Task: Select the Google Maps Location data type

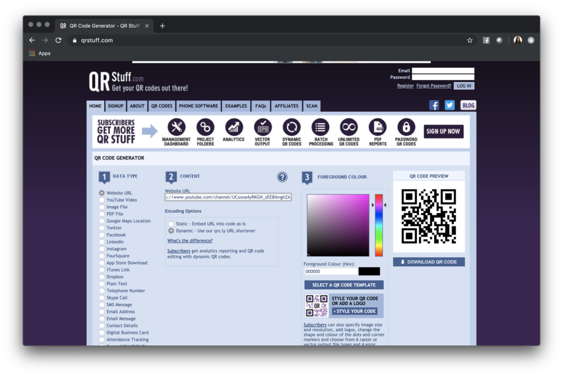Action: (101, 220)
